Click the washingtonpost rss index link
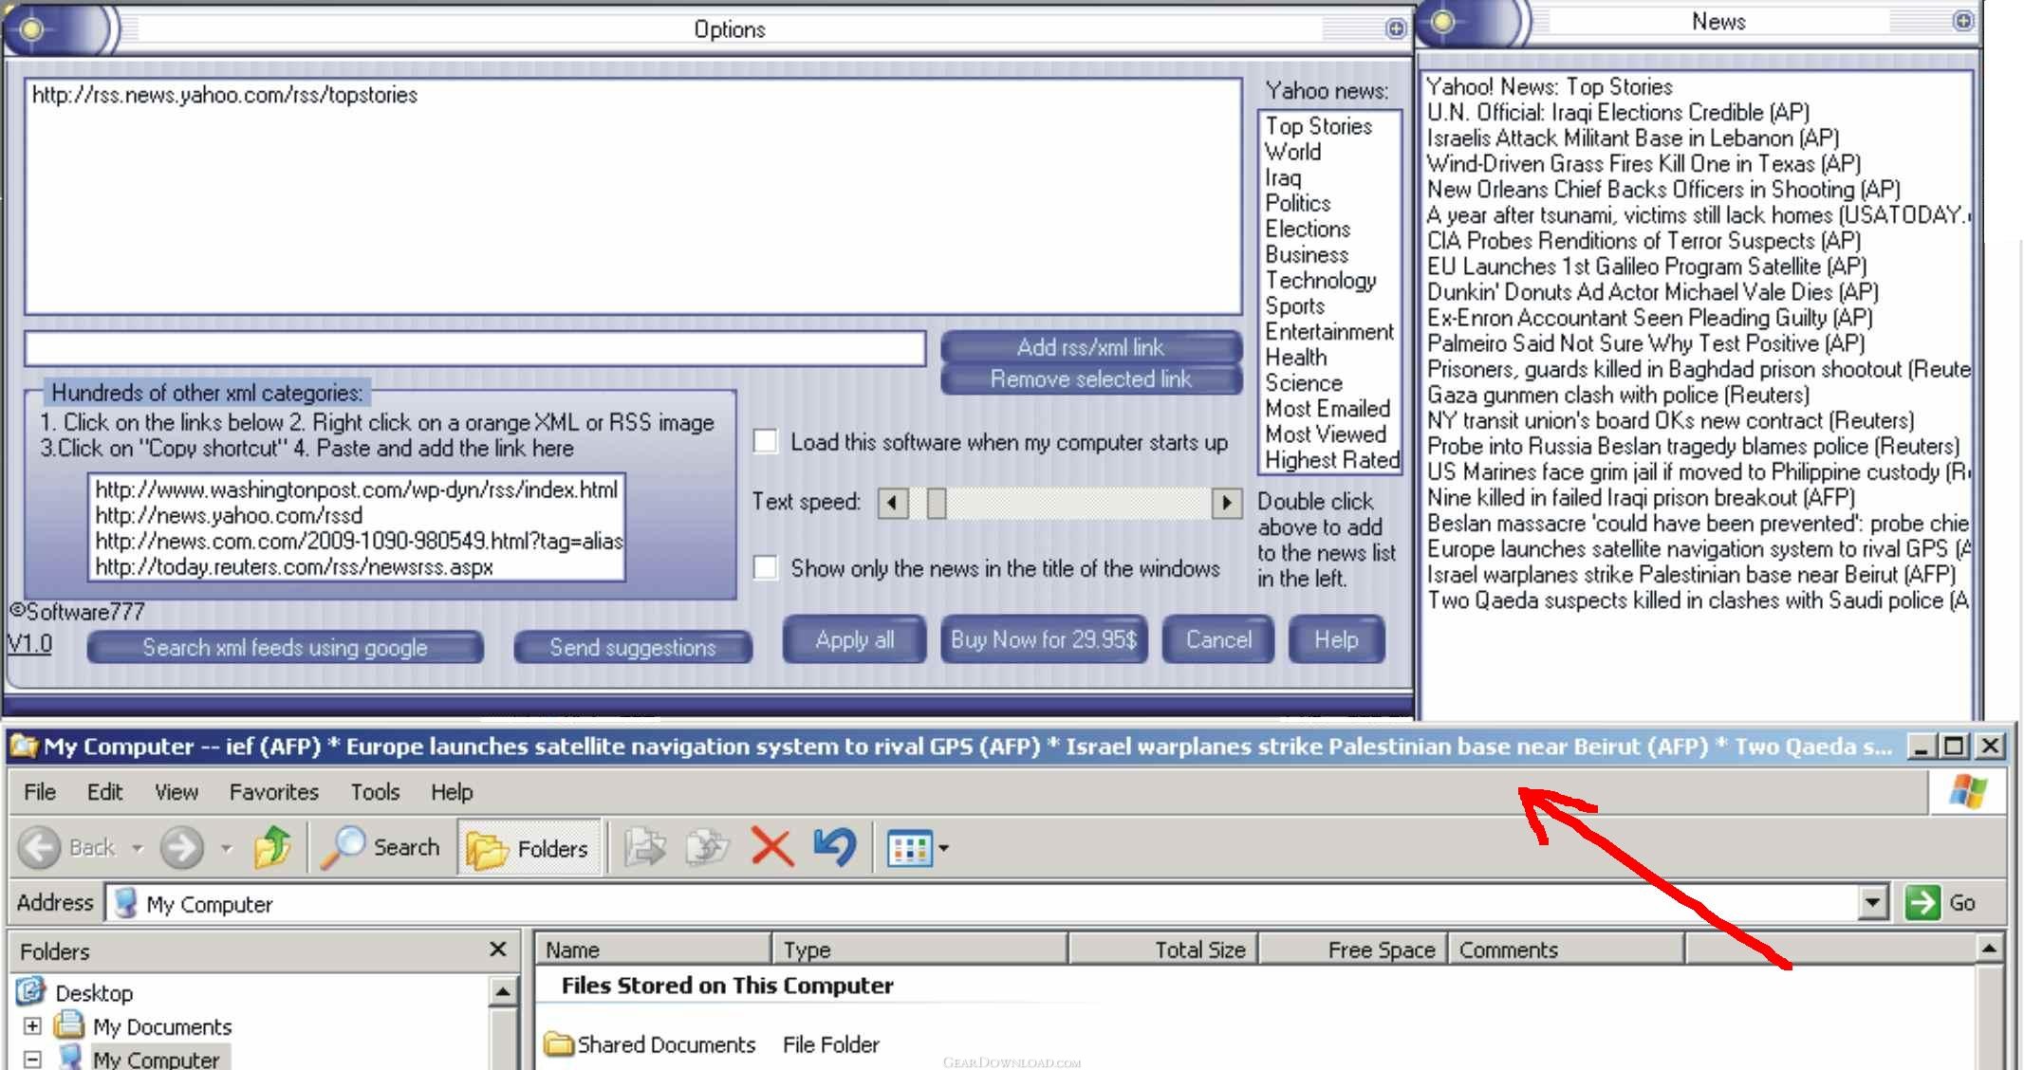Viewport: 2024px width, 1070px height. pyautogui.click(x=357, y=489)
